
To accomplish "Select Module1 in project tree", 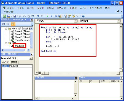I will tap(20, 46).
